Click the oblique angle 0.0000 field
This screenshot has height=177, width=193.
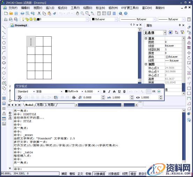pos(92,97)
